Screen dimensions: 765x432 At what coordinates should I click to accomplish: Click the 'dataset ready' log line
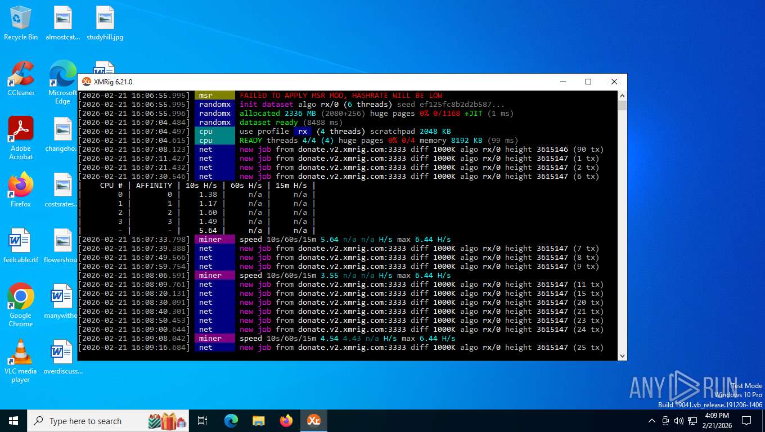click(291, 123)
